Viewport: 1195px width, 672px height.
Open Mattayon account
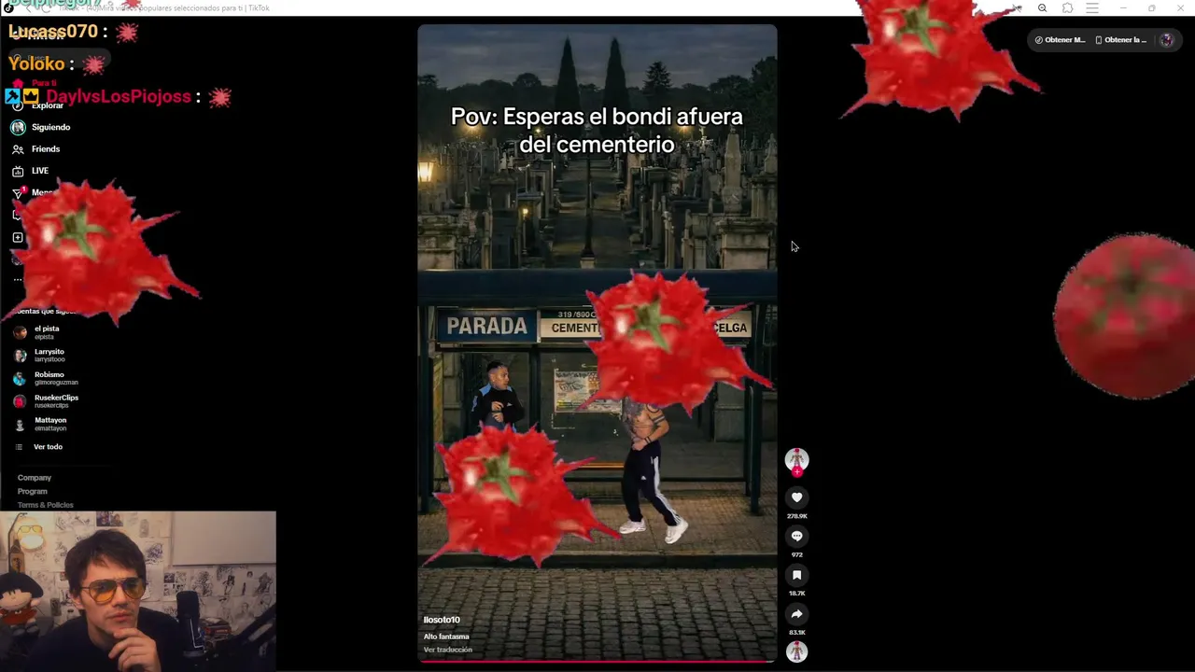coord(50,424)
